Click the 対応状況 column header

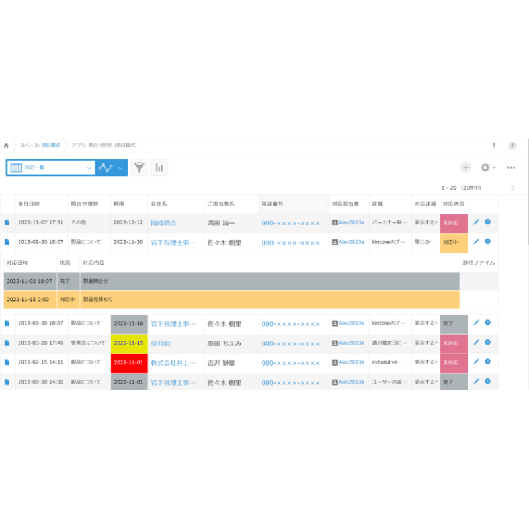[x=454, y=204]
